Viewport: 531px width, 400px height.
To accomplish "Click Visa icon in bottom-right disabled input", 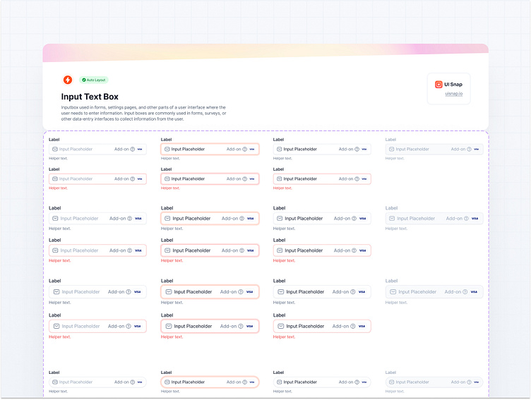I will click(476, 382).
